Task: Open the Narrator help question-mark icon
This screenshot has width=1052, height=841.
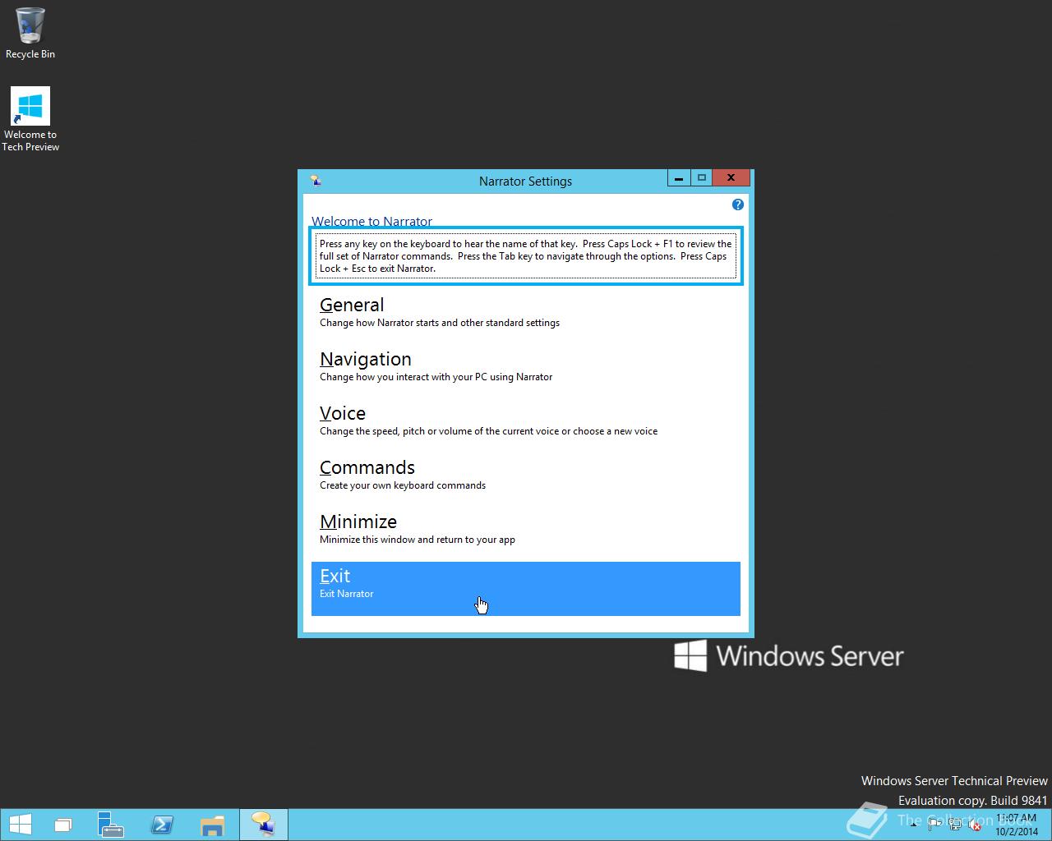Action: 737,205
